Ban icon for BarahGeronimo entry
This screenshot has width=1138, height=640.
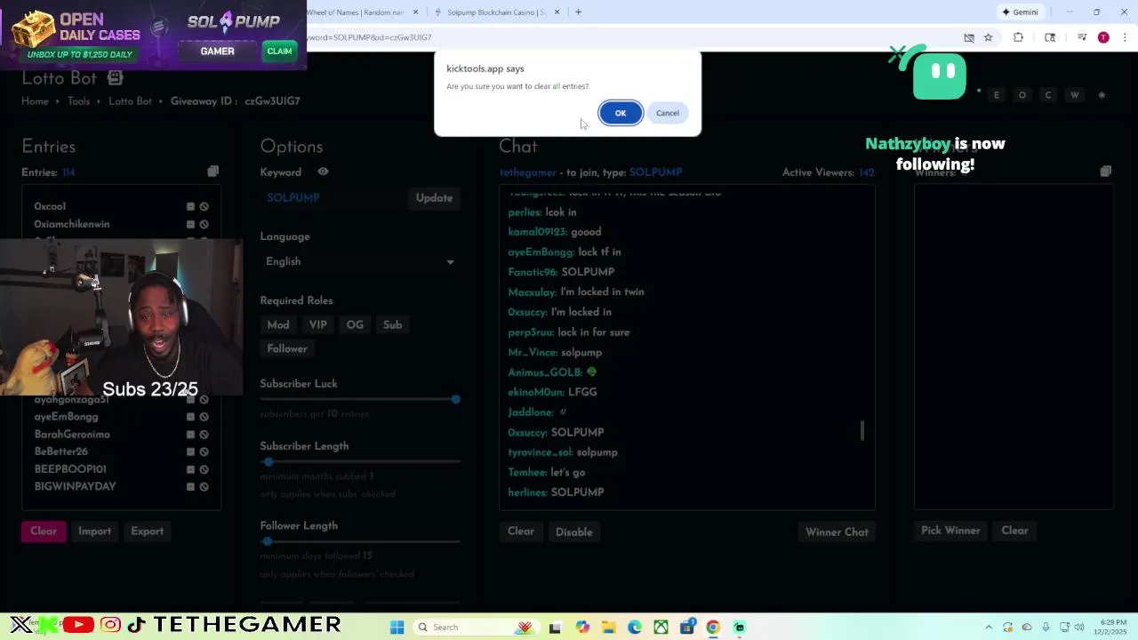click(x=204, y=435)
